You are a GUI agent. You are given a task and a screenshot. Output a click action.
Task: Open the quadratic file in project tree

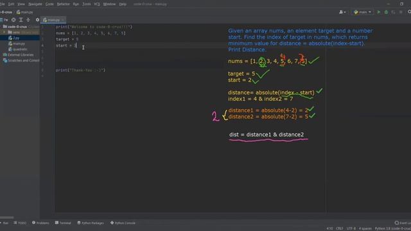coord(18,49)
